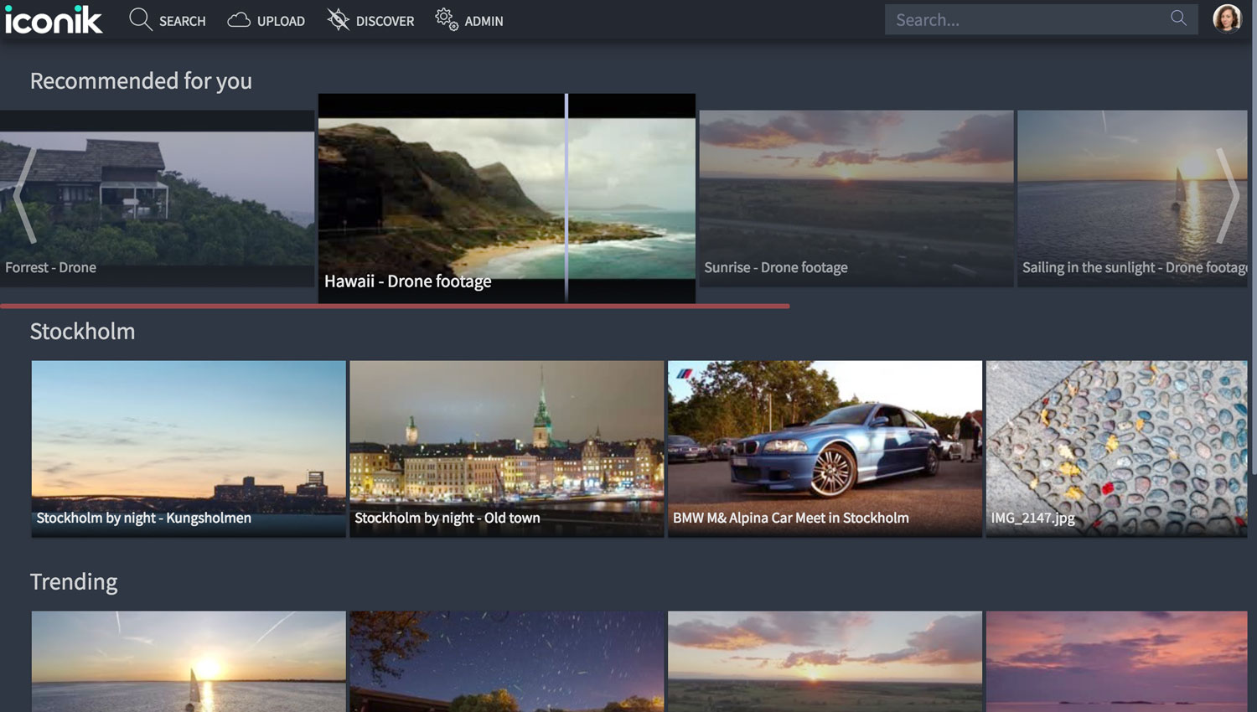The width and height of the screenshot is (1257, 712).
Task: Select Sunrise - Drone footage video
Action: pyautogui.click(x=856, y=198)
